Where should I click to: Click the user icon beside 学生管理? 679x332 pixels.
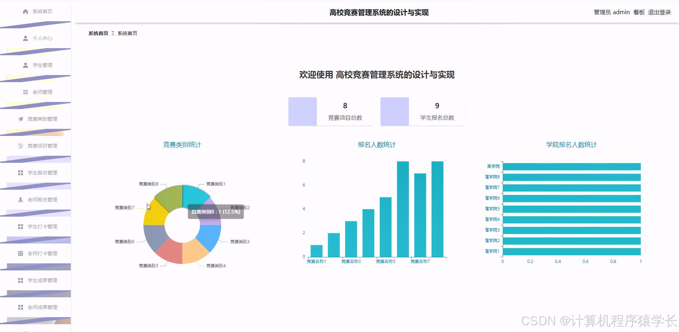coord(25,65)
